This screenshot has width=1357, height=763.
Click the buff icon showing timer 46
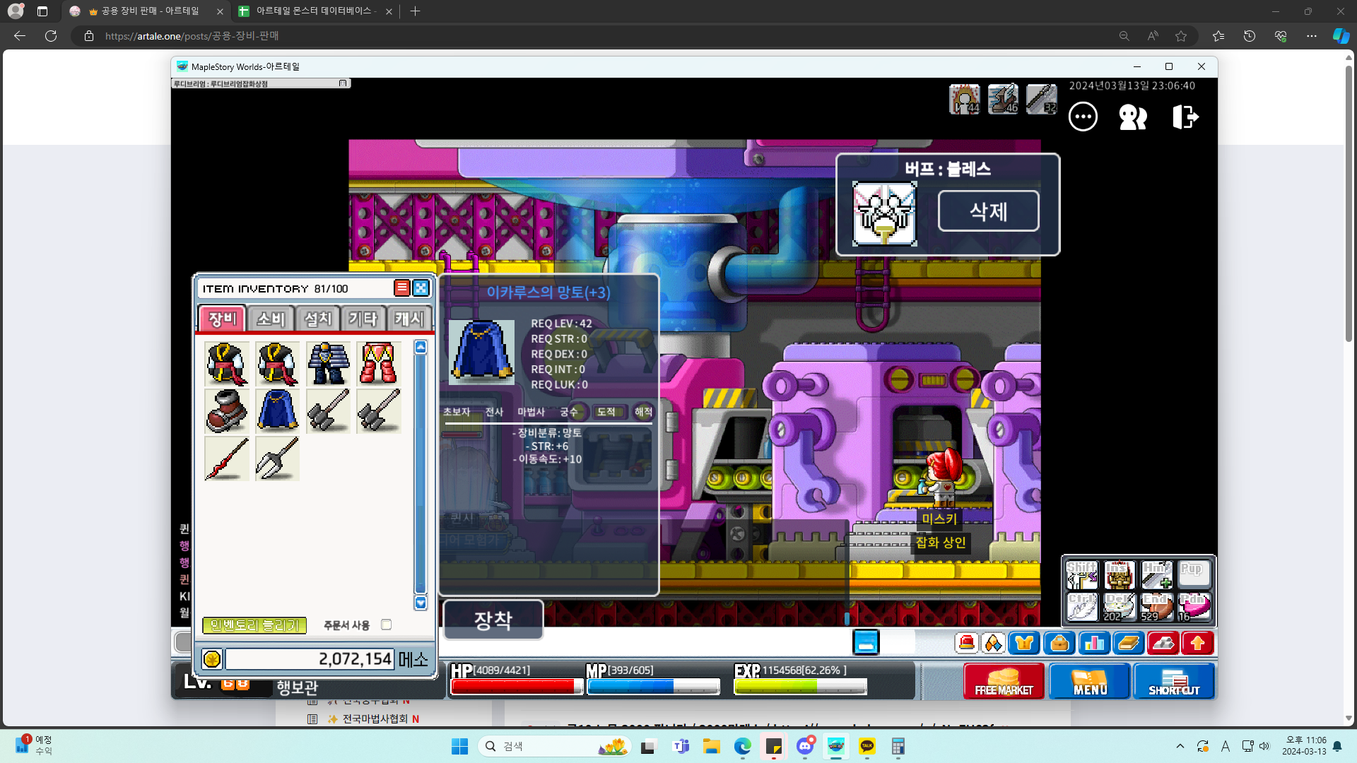1003,99
